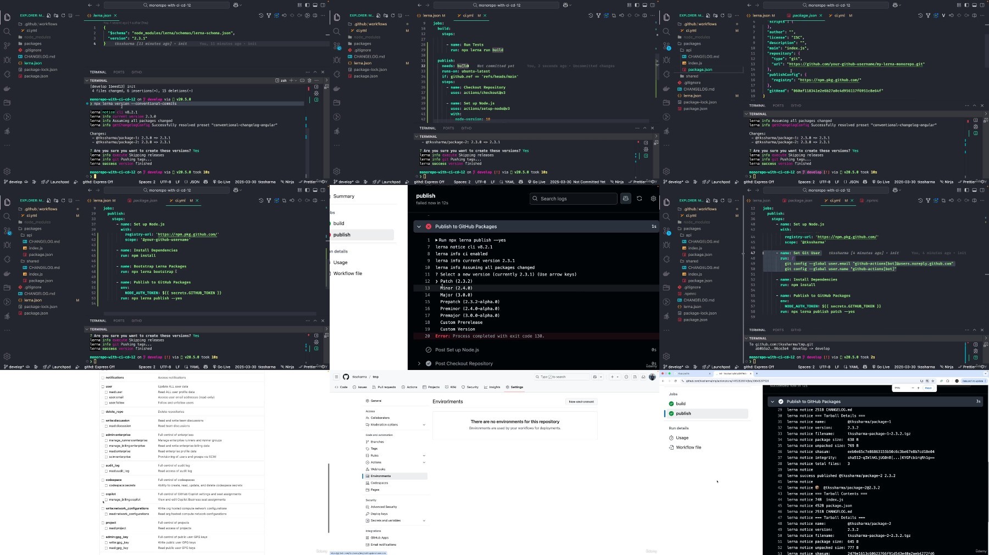Click GitHub 'Type / to search' box

[562, 377]
